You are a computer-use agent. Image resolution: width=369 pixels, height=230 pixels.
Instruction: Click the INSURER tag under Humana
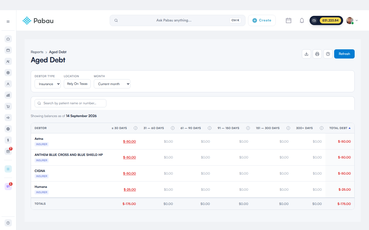(x=42, y=192)
